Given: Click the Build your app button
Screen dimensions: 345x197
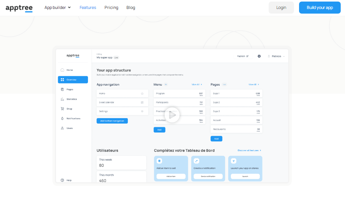Looking at the screenshot, I should 320,7.
